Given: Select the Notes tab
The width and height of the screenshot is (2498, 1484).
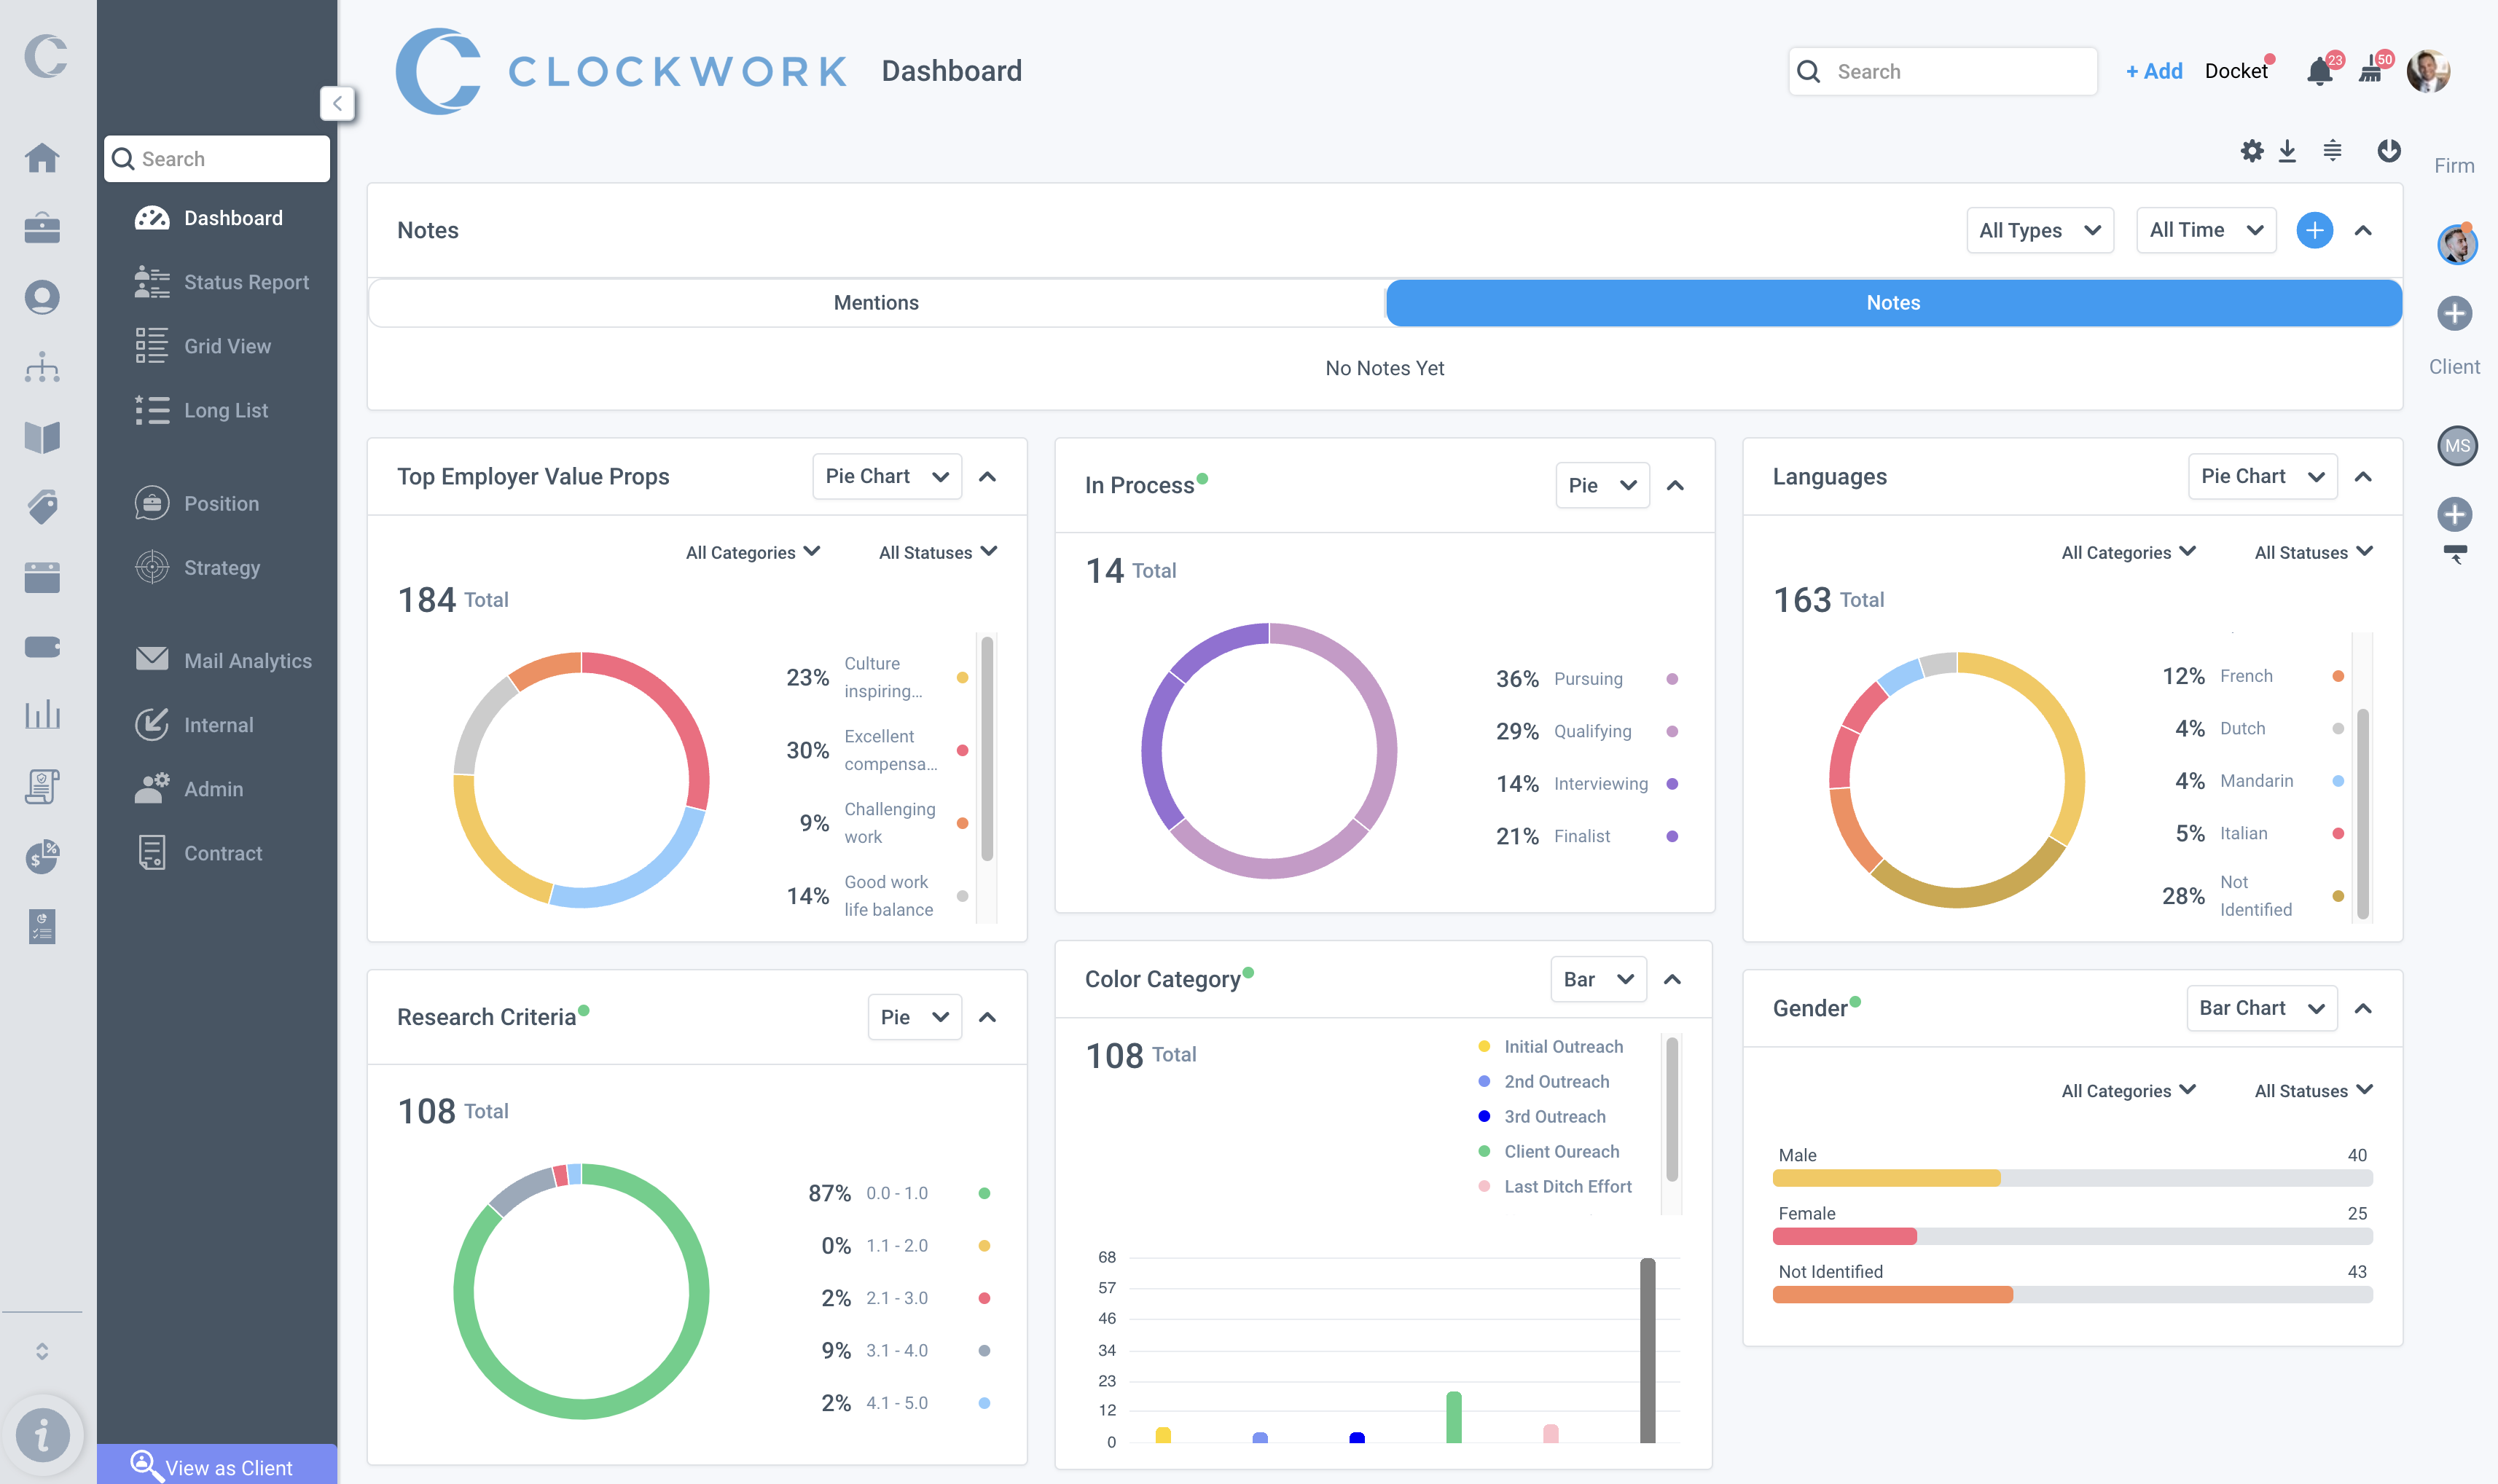Looking at the screenshot, I should 1890,302.
